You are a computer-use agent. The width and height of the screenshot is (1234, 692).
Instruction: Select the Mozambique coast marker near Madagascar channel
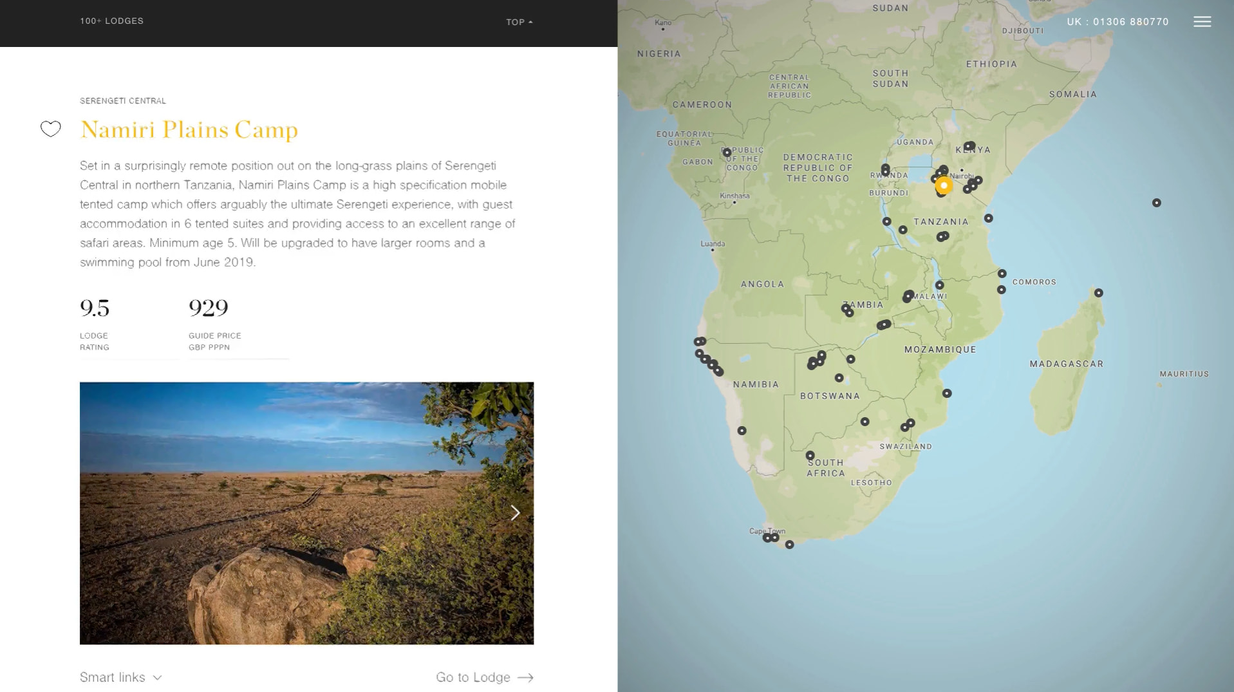pyautogui.click(x=946, y=393)
